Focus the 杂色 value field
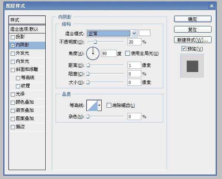 134,117
